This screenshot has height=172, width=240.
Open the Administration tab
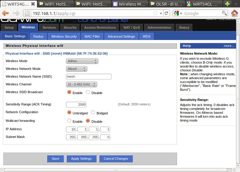point(159,27)
